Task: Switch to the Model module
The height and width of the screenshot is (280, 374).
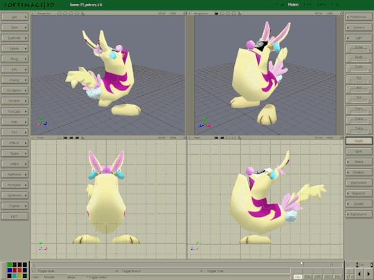Action: (279, 5)
